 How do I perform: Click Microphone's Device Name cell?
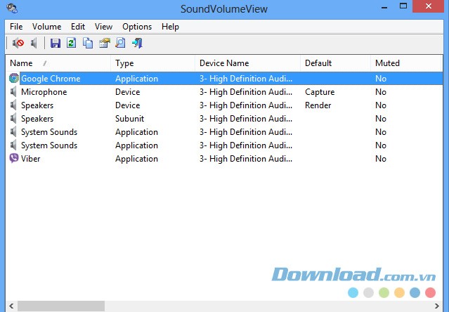click(x=246, y=92)
